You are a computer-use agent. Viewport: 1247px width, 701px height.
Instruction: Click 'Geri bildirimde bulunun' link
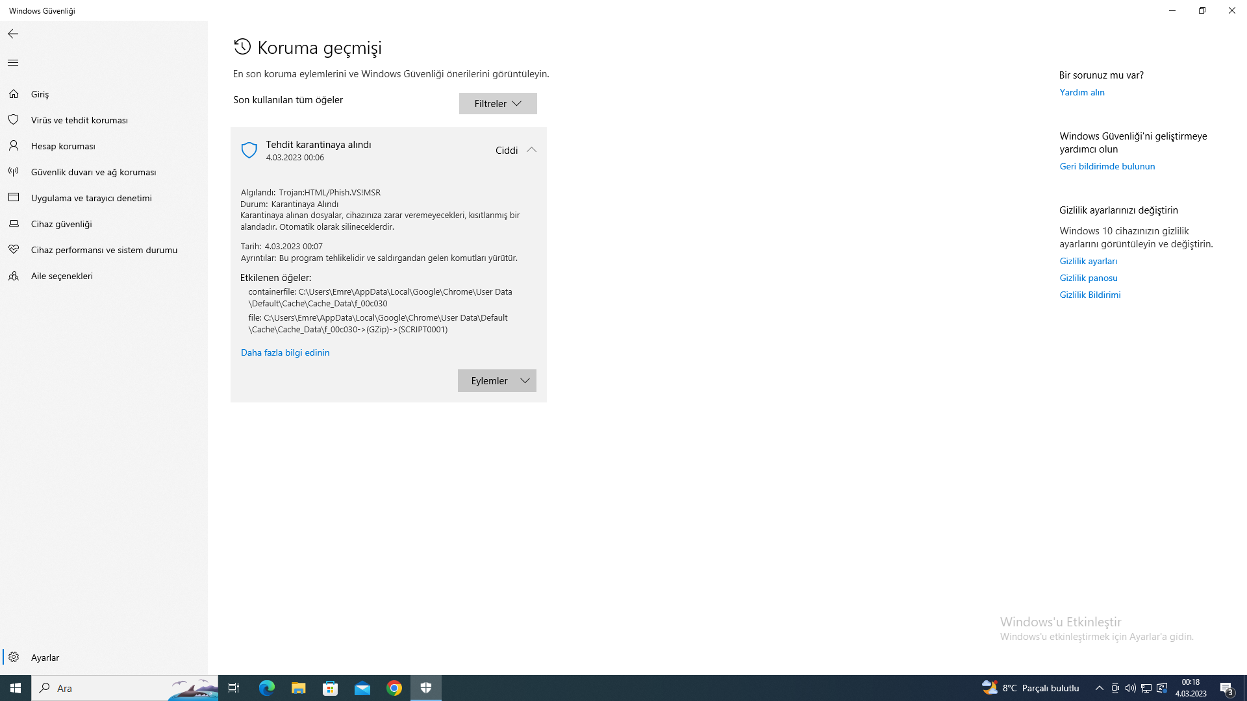click(1106, 166)
